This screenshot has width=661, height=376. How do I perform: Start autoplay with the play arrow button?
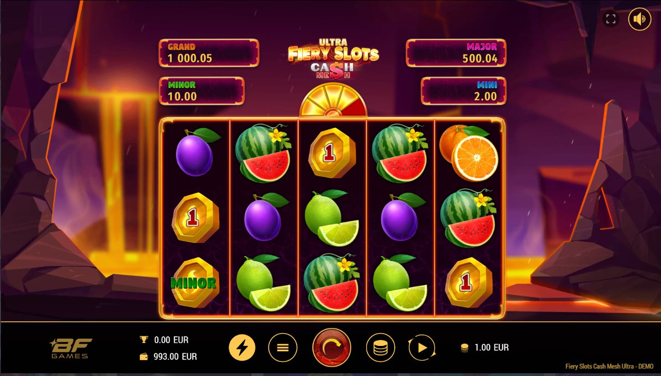point(422,348)
